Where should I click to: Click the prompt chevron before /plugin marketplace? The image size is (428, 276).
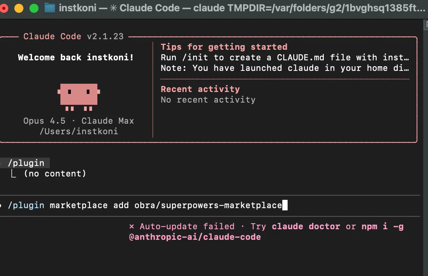coord(1,205)
